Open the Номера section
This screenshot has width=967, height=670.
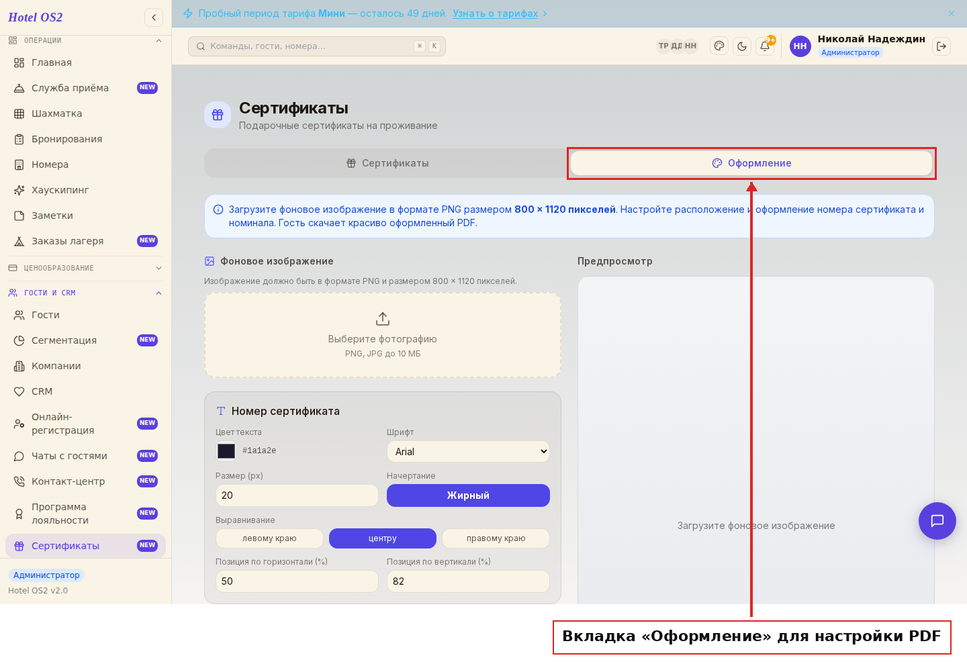click(x=85, y=164)
